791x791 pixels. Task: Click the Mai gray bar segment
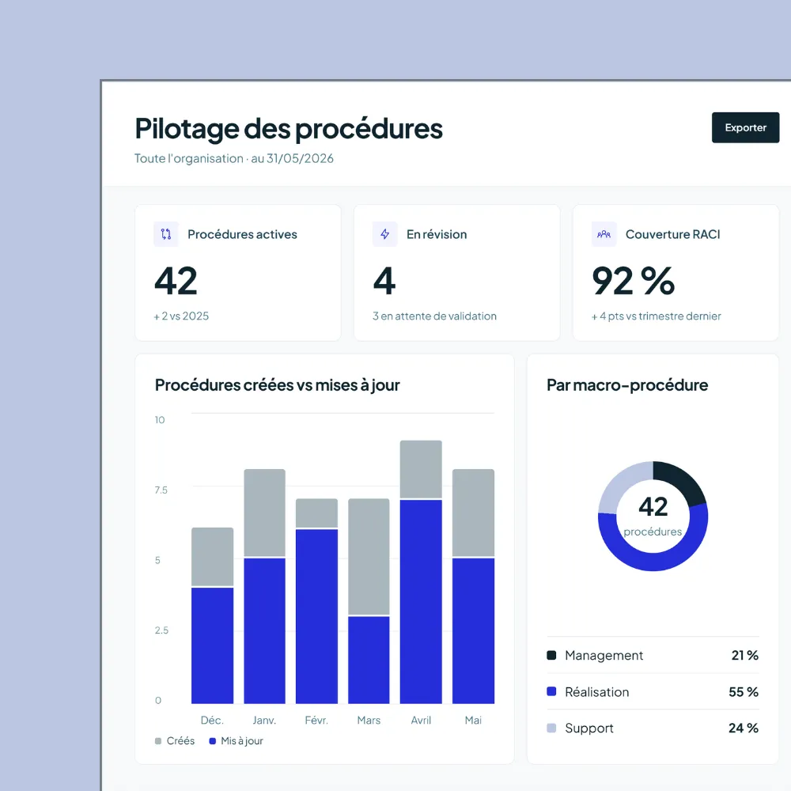click(473, 513)
